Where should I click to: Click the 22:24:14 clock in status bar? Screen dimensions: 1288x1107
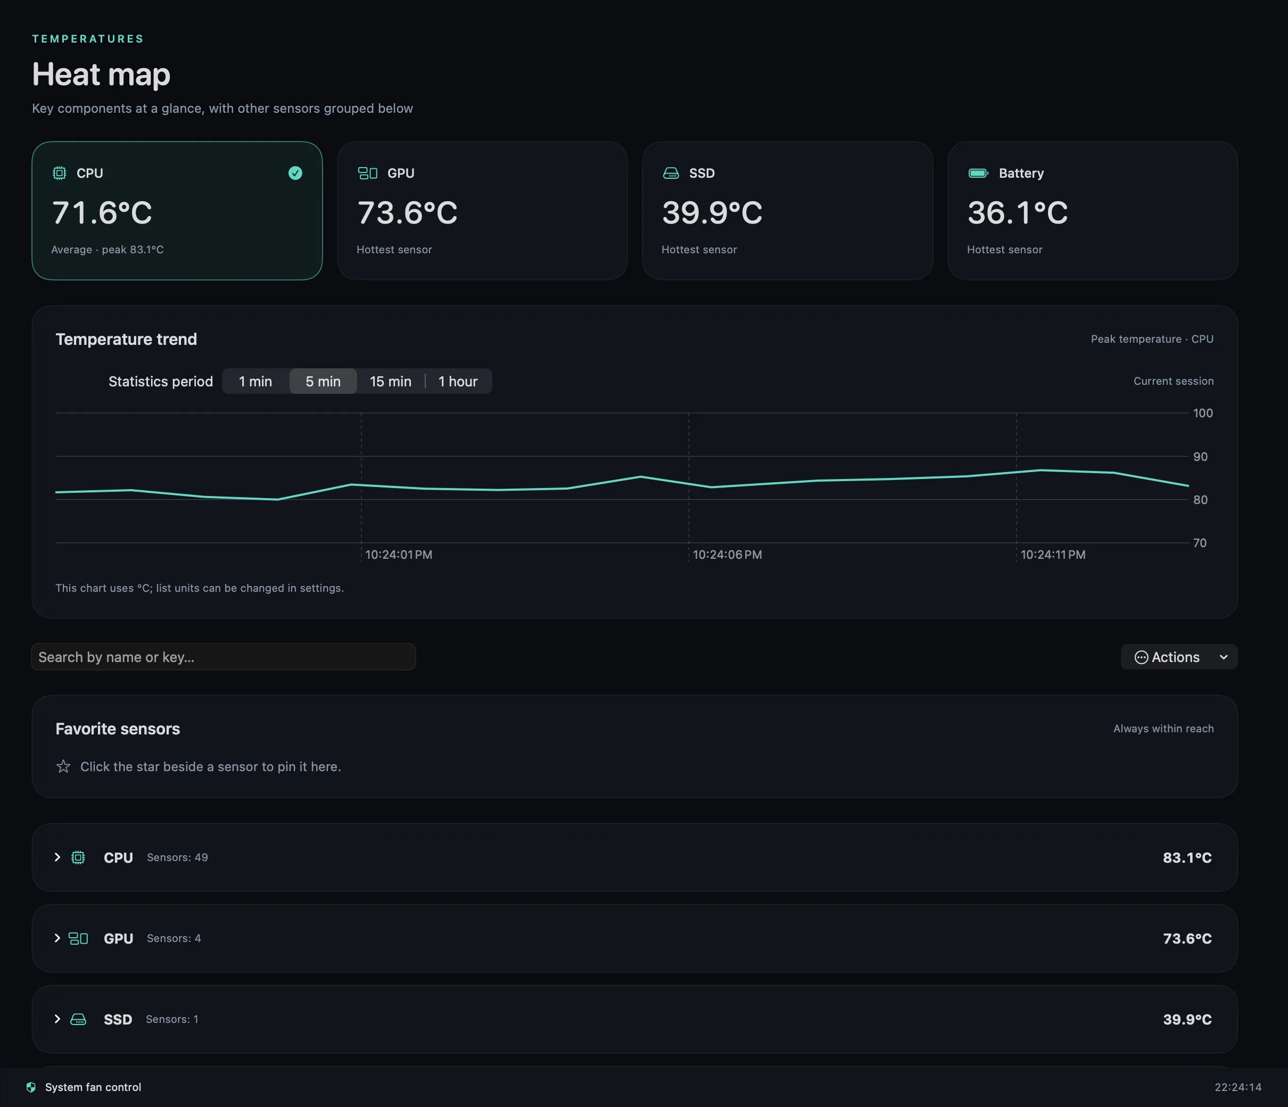pyautogui.click(x=1237, y=1087)
